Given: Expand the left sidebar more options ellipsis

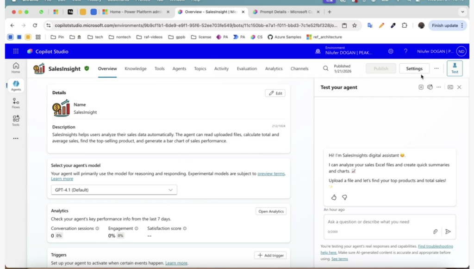Looking at the screenshot, I should tap(16, 138).
